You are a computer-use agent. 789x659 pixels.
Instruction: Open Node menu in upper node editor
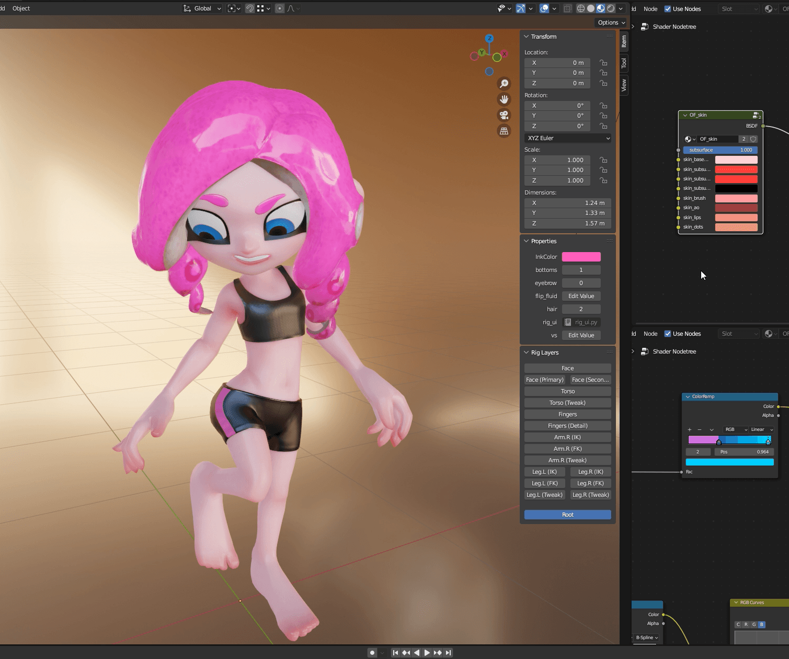[650, 9]
